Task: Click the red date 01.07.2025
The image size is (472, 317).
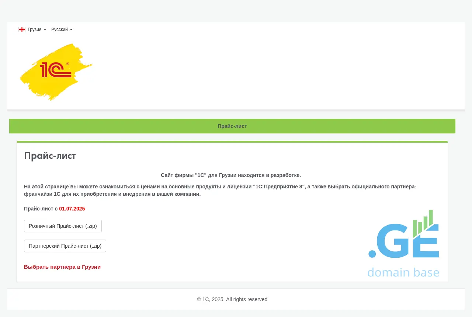Action: pyautogui.click(x=72, y=209)
